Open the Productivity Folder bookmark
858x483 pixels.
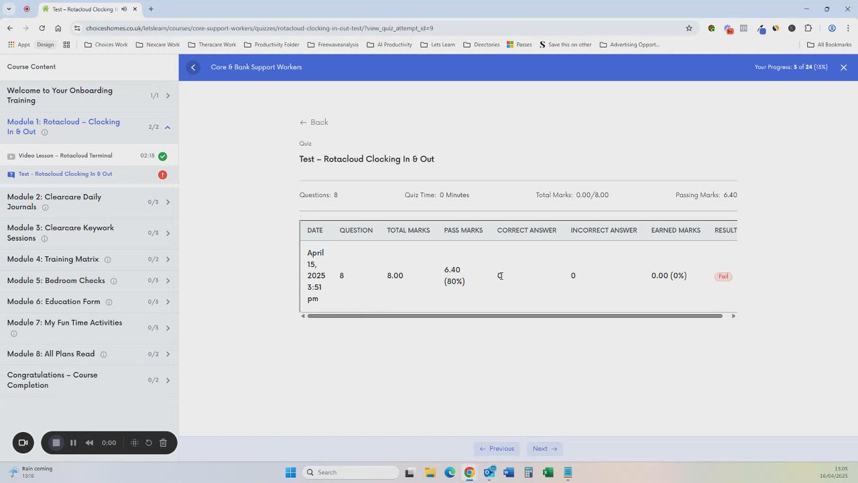pos(271,45)
